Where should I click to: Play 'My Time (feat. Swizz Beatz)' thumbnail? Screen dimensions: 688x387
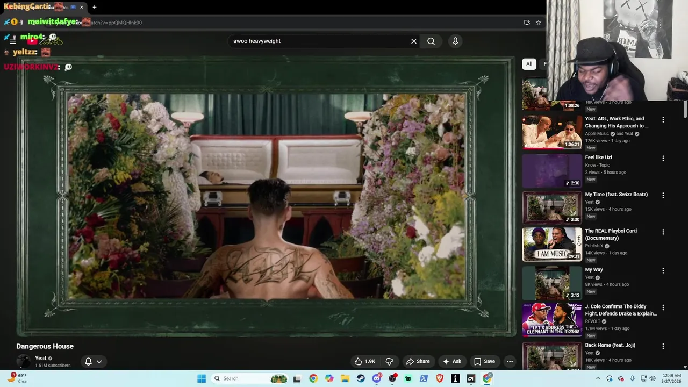click(552, 207)
